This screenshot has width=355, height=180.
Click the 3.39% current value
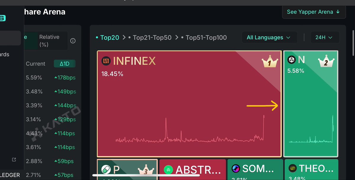point(34,106)
